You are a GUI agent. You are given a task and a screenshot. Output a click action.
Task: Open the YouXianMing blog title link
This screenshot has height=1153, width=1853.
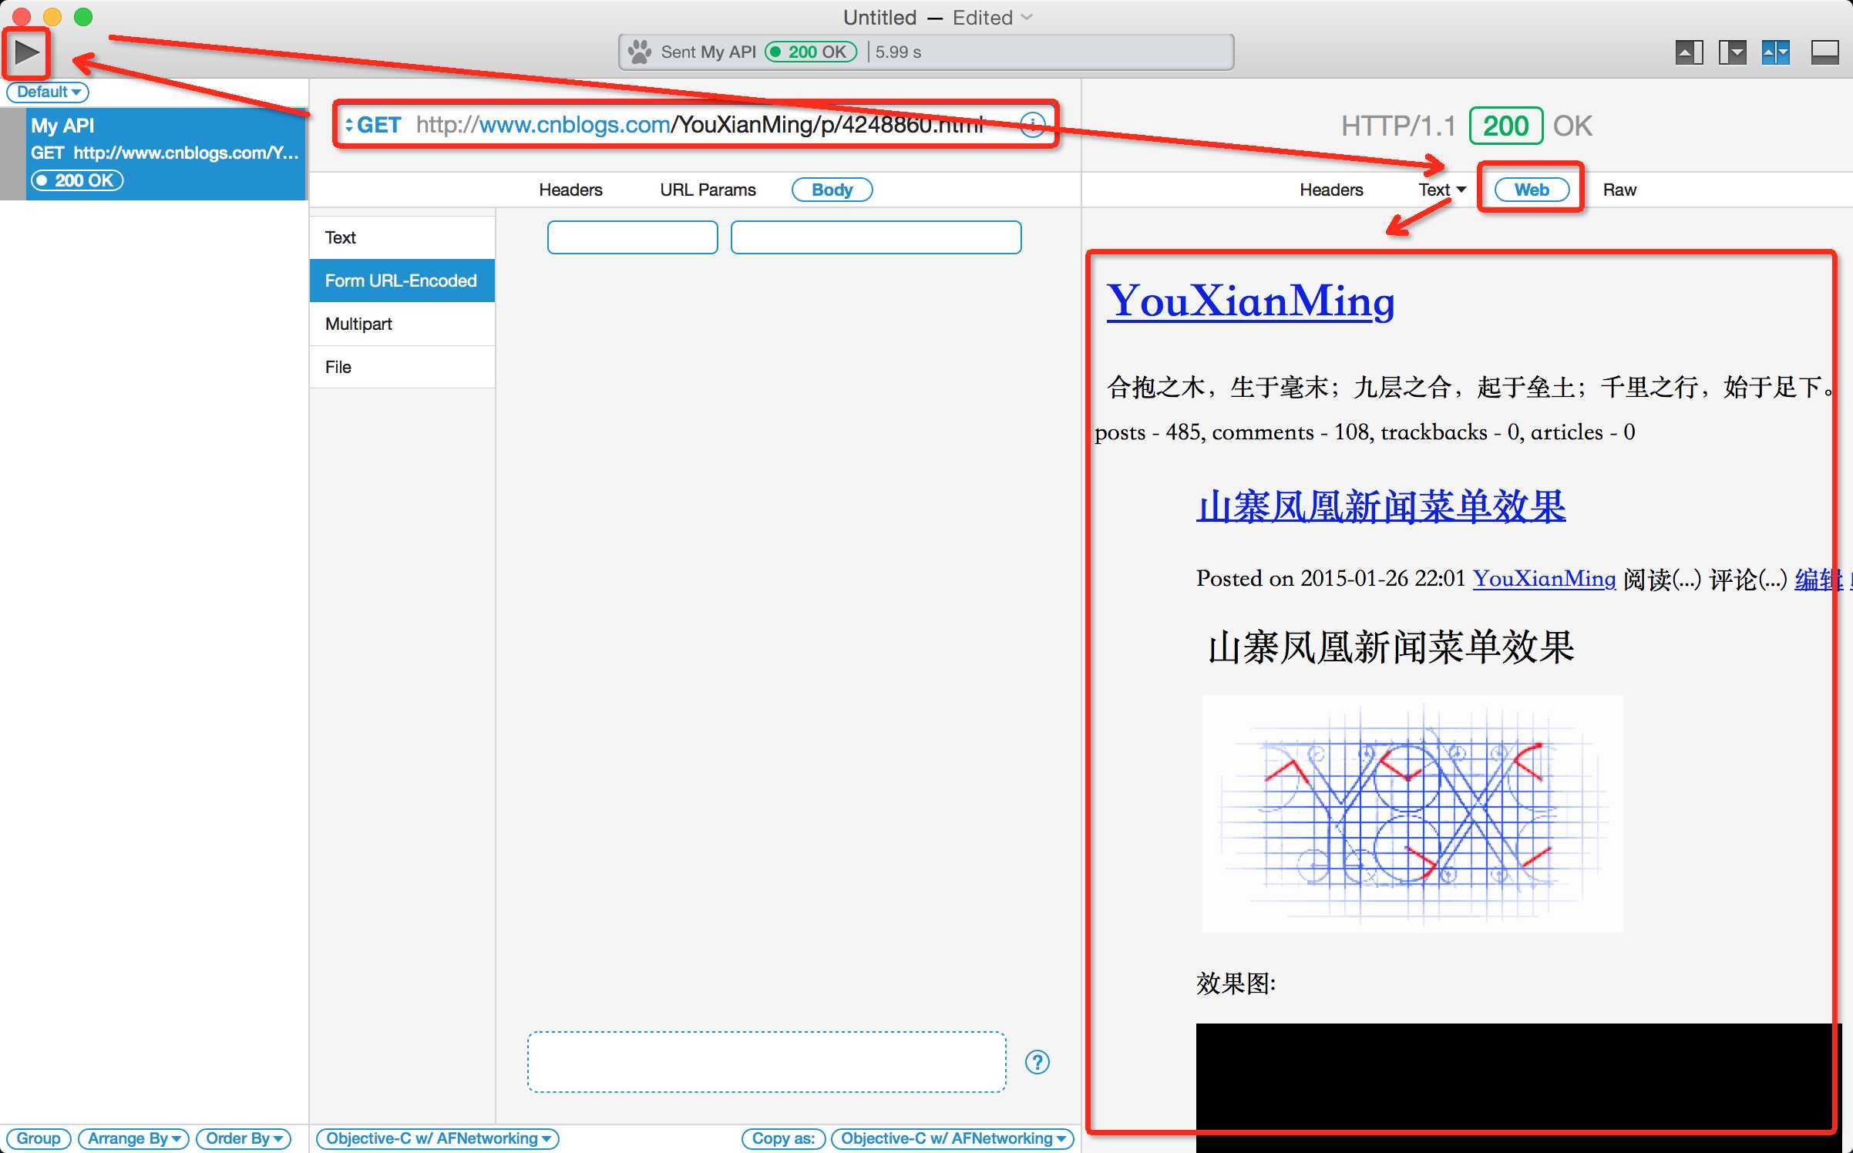1250,301
